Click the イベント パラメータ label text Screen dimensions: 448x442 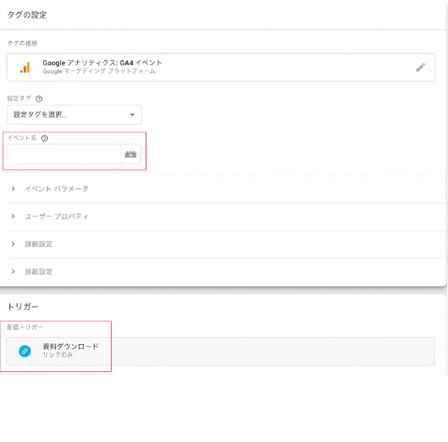(x=57, y=189)
